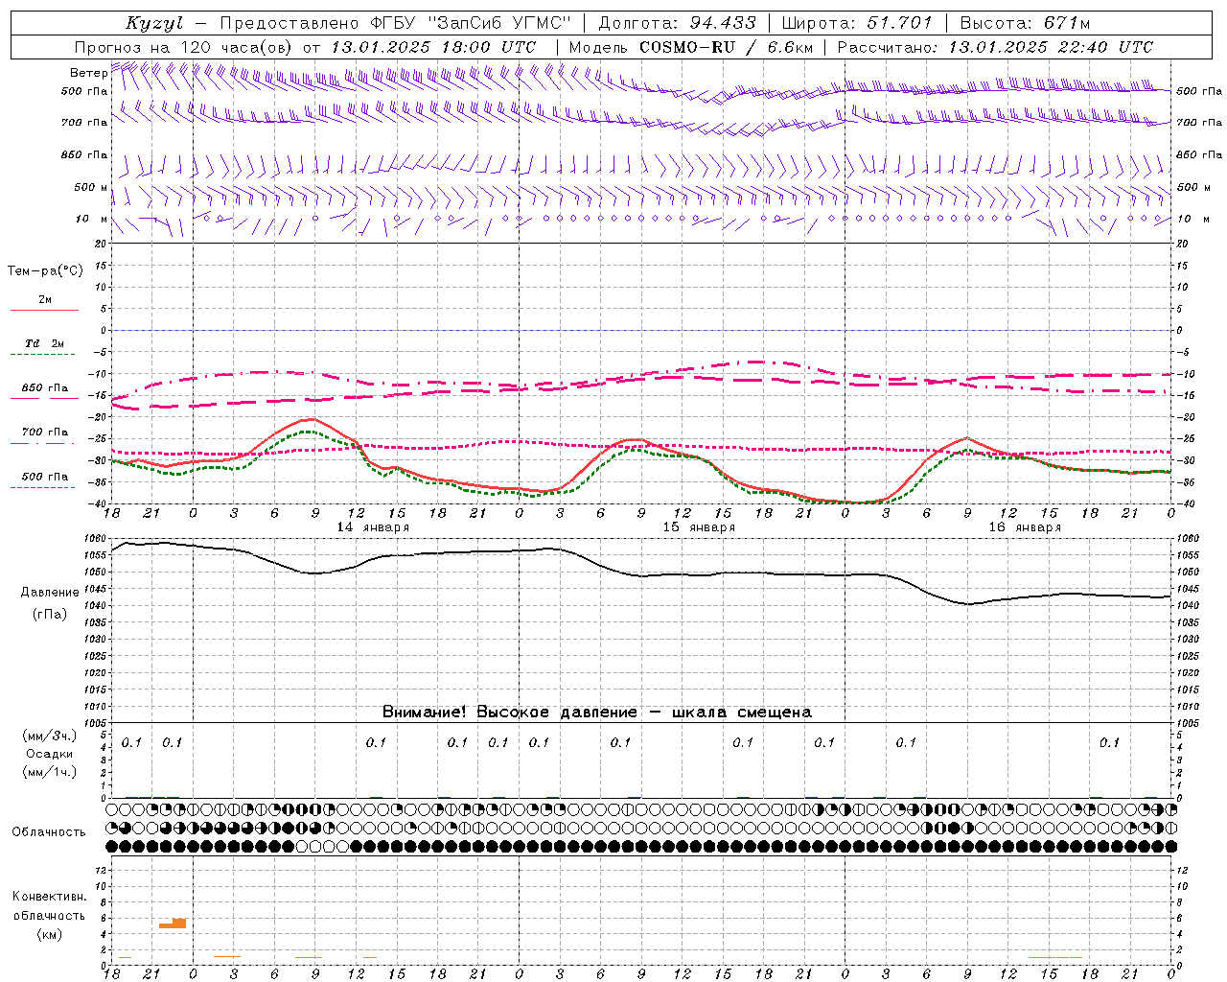The image size is (1227, 982).
Task: Click the 'Предоставлено ФГБУ "ЗапСиб УГМС"' provider text
Action: pyautogui.click(x=396, y=23)
